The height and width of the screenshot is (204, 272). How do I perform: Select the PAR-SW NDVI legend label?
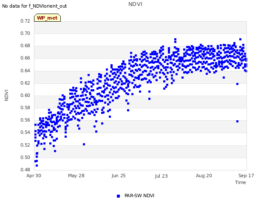[139, 195]
